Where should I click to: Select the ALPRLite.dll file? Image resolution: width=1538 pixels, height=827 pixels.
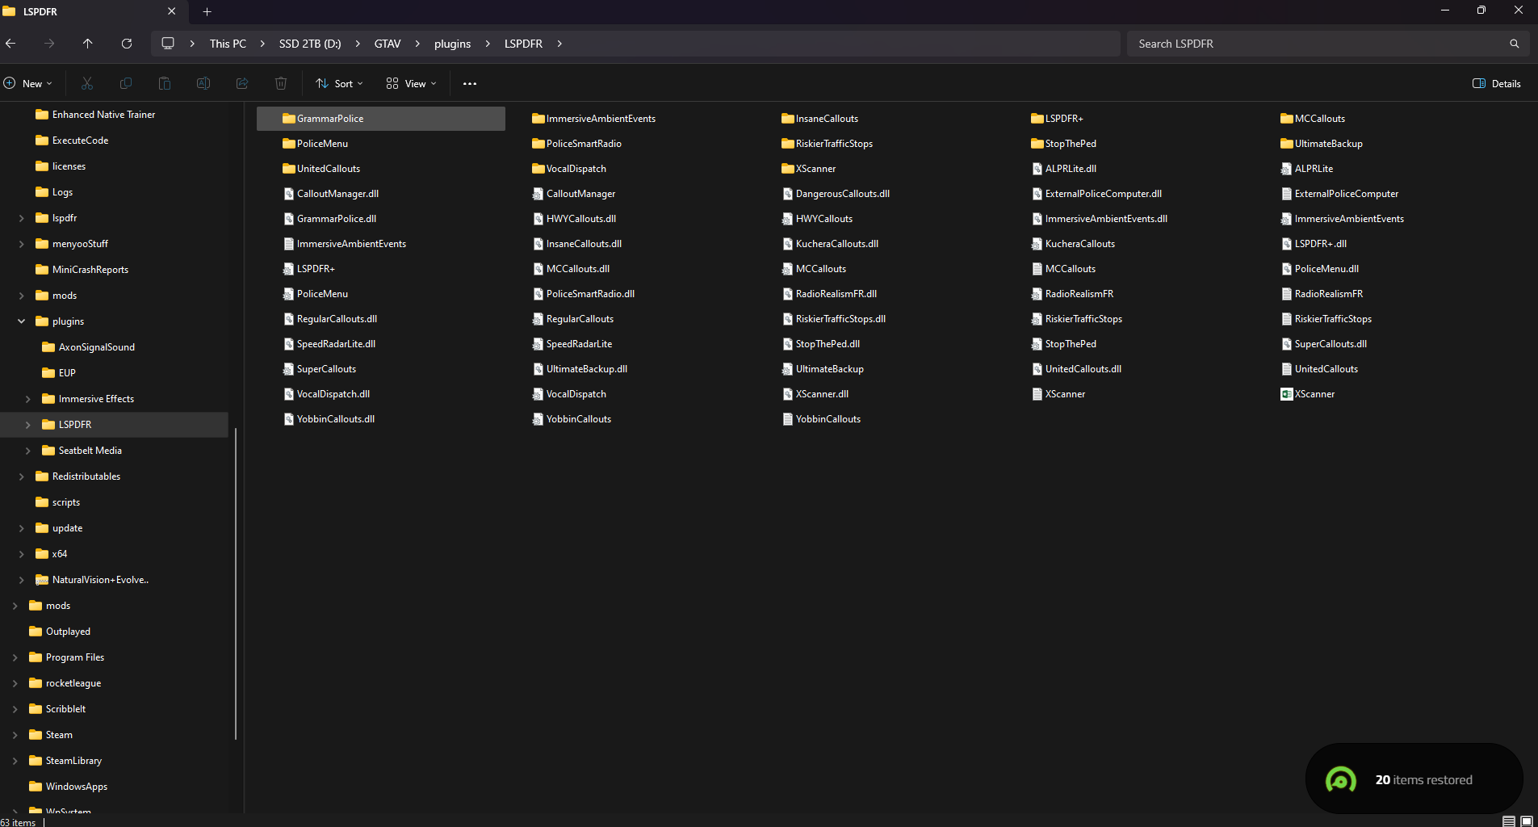pos(1065,169)
